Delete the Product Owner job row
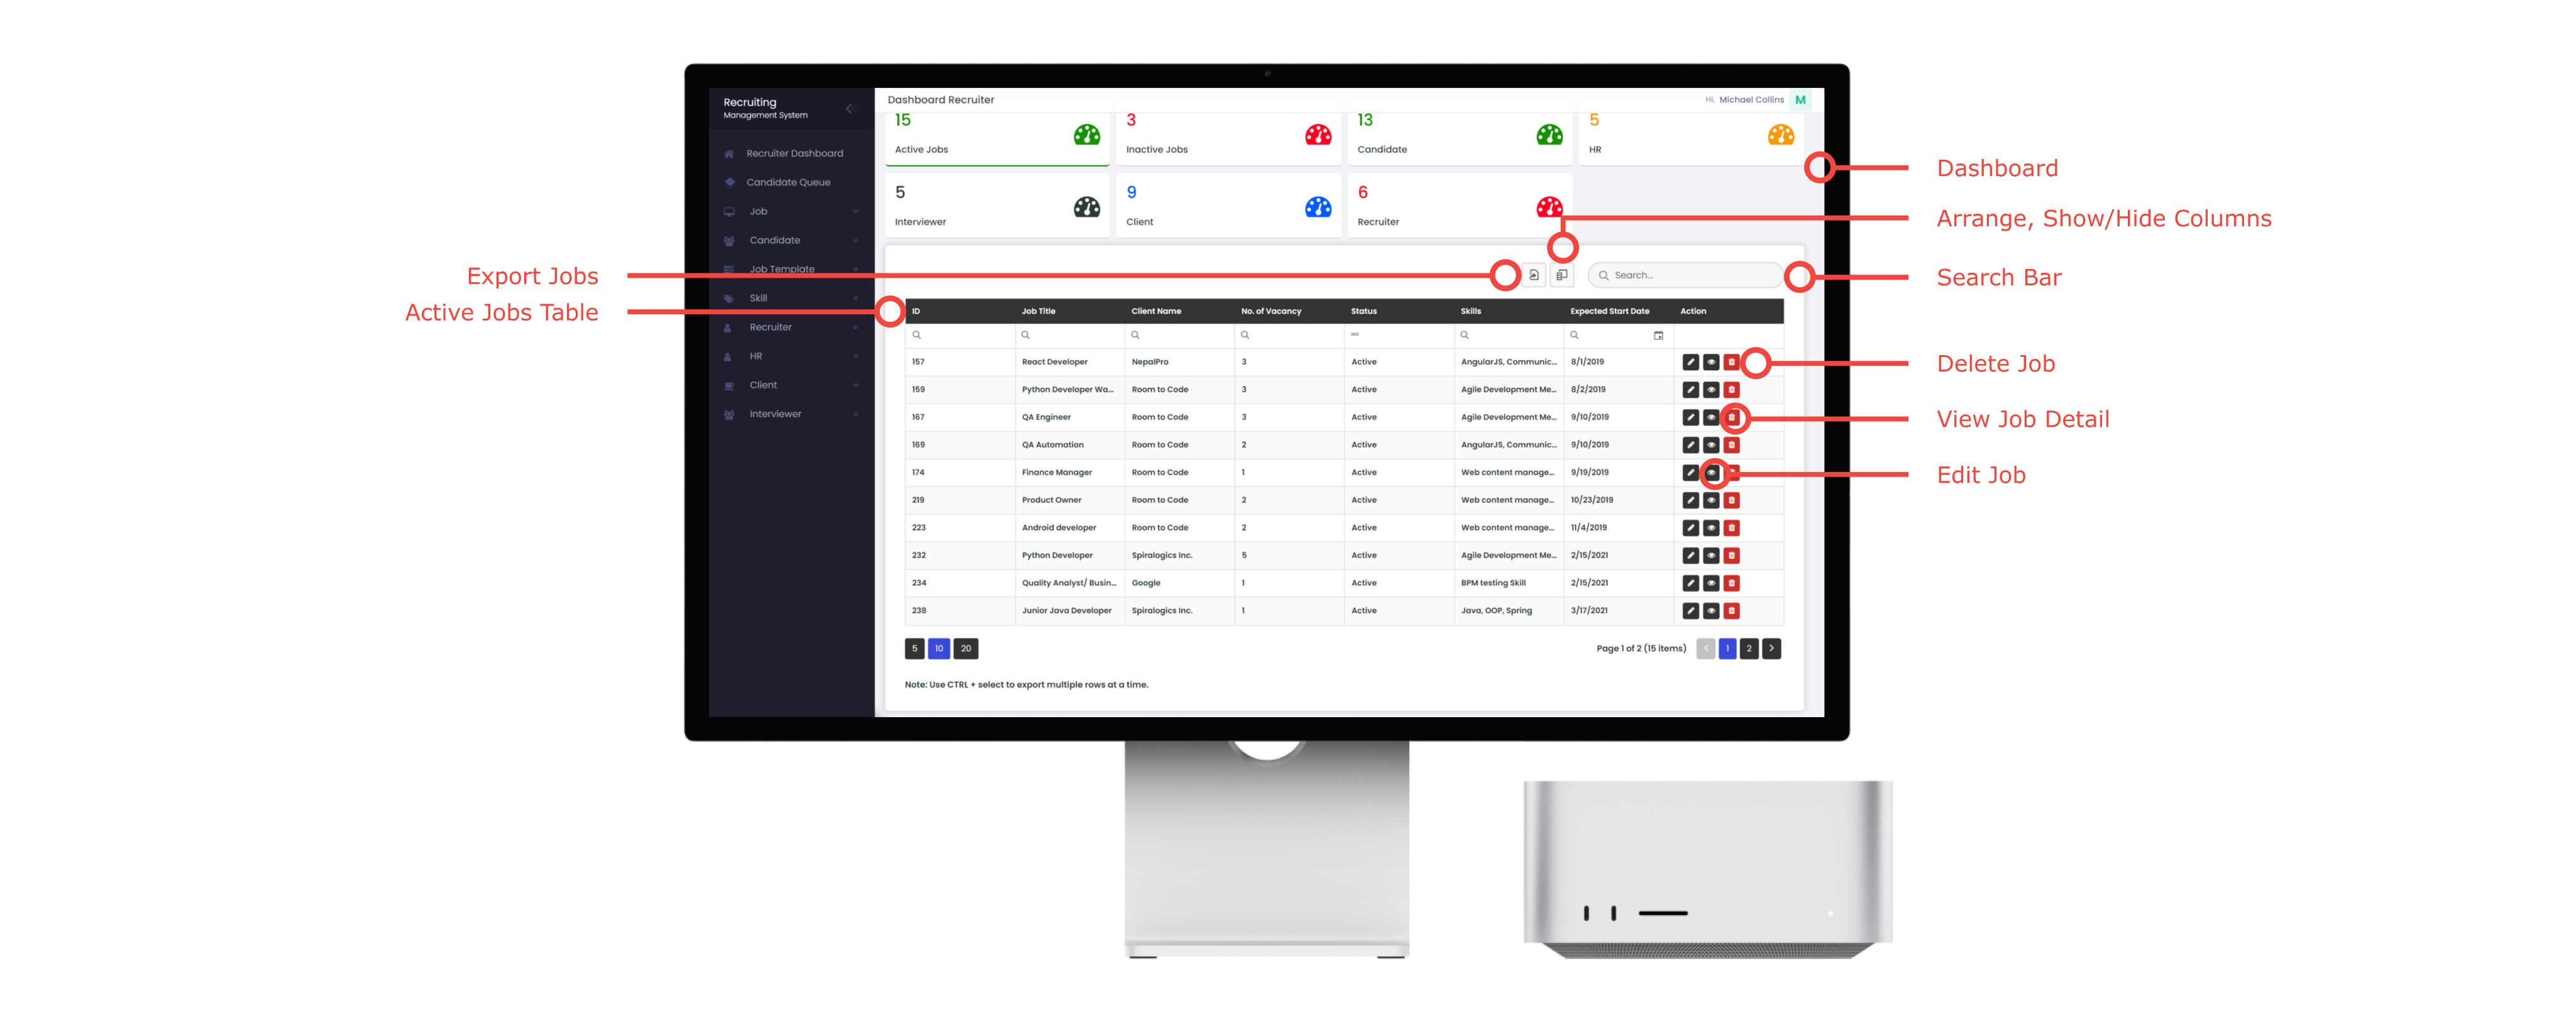This screenshot has width=2576, height=1022. point(1731,500)
